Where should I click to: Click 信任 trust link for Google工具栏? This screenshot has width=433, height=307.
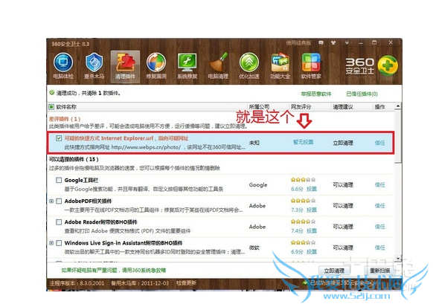(379, 185)
